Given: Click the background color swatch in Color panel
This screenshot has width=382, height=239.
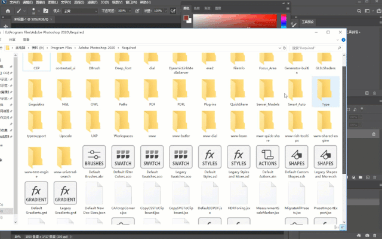Looking at the screenshot, I should tap(190, 22).
